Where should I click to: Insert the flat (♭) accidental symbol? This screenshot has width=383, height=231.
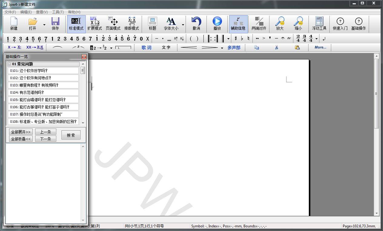tap(242, 38)
